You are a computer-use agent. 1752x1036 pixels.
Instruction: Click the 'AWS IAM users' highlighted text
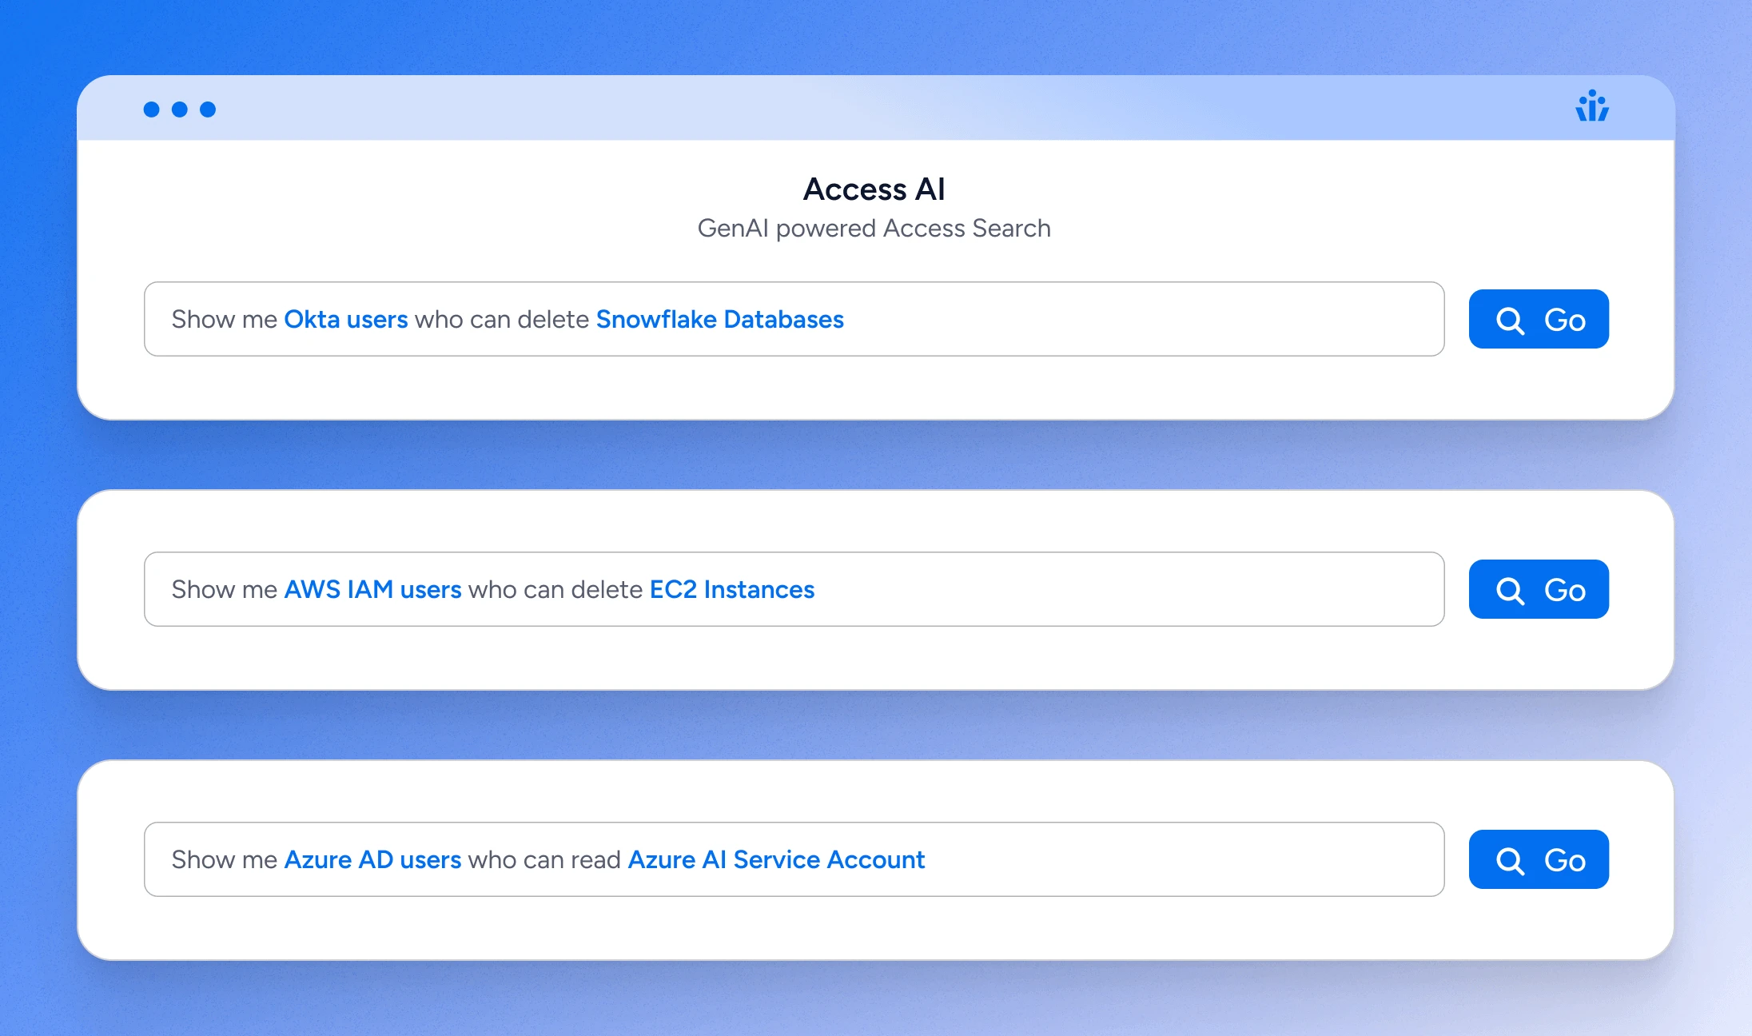(x=373, y=589)
